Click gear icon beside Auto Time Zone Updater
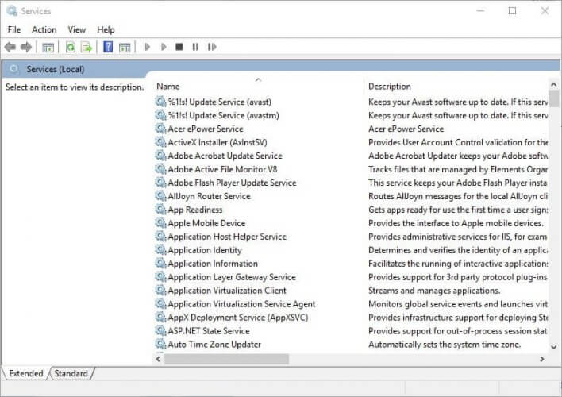The height and width of the screenshot is (397, 562). [x=160, y=345]
